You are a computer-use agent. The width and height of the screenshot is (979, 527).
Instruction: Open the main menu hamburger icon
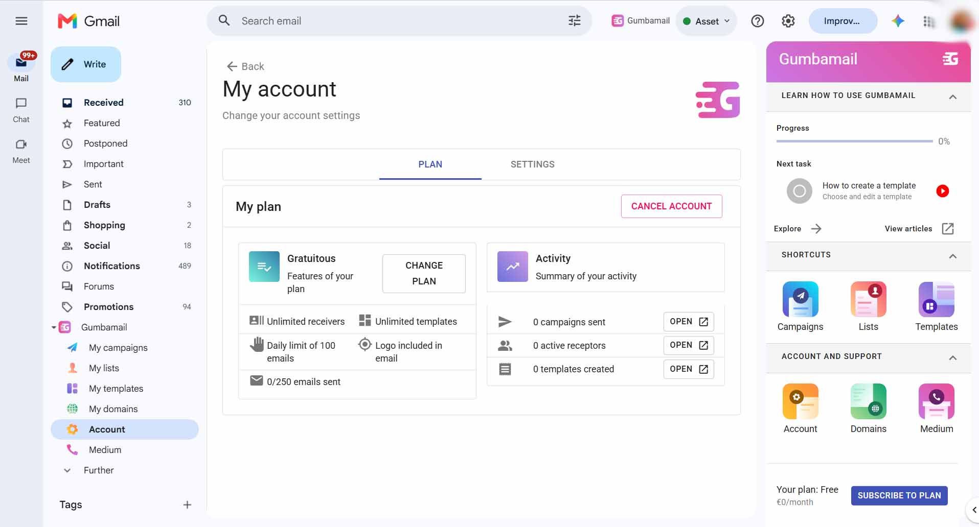[21, 21]
